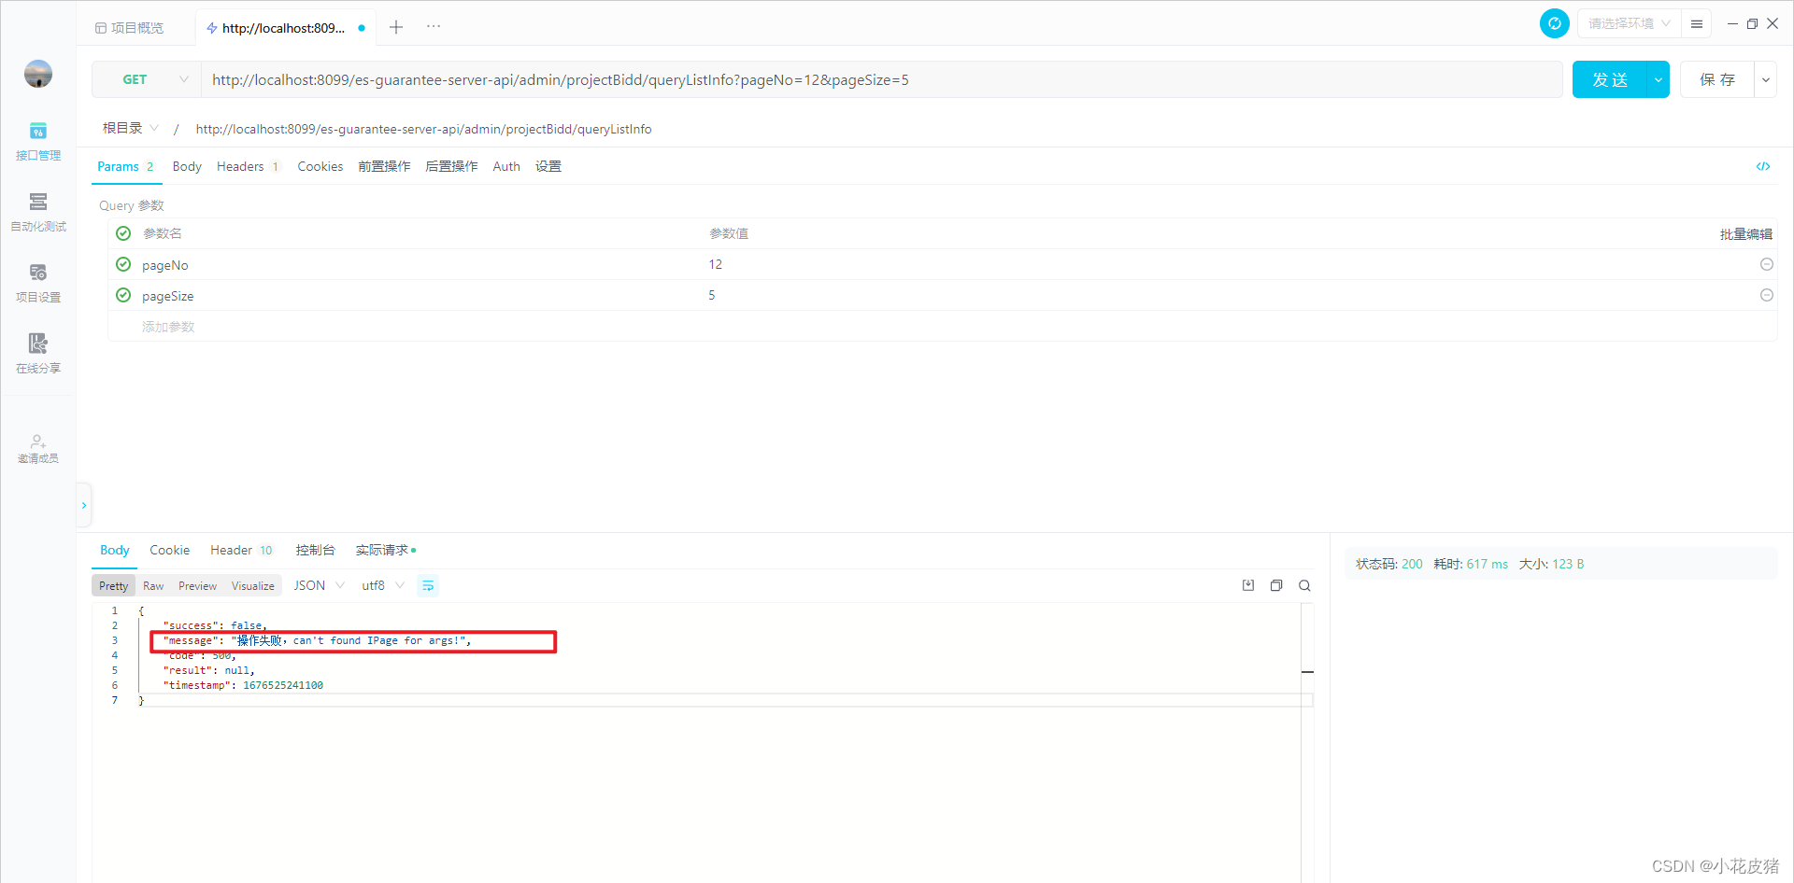This screenshot has height=883, width=1794.
Task: Switch to the Headers request tab
Action: [239, 166]
